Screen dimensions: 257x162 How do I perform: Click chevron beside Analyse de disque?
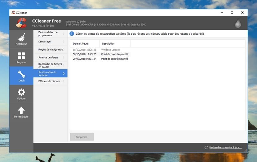coord(64,57)
